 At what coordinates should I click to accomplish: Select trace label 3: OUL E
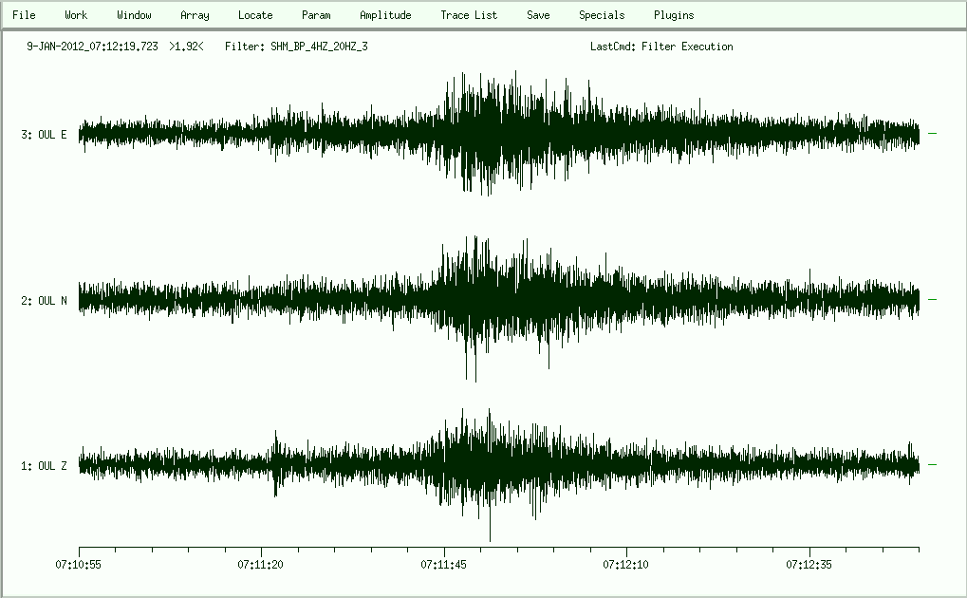coord(44,135)
